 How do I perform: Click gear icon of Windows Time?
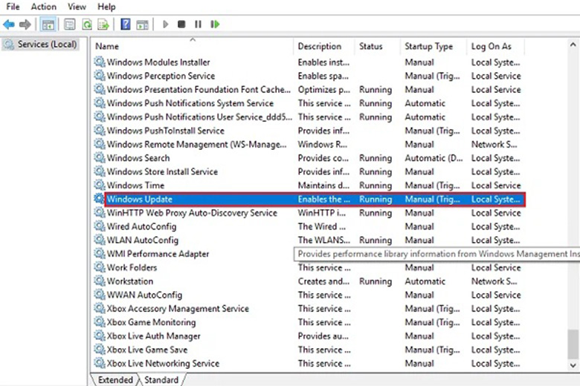[x=99, y=185]
